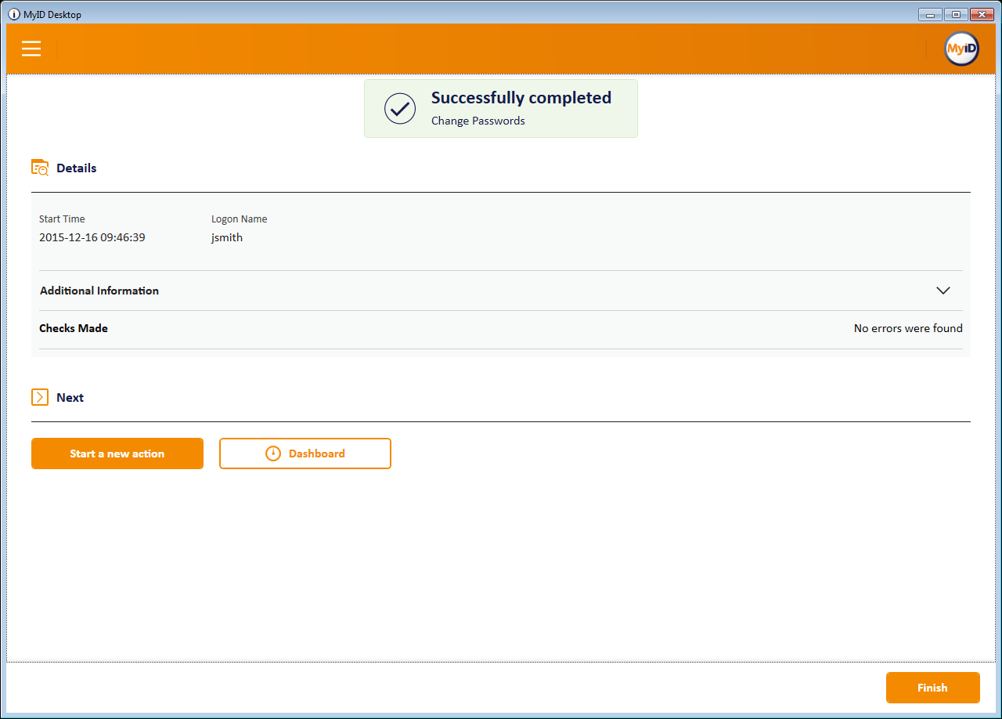Click the Successfully completed heading
Screen dimensions: 1002x719
(521, 98)
